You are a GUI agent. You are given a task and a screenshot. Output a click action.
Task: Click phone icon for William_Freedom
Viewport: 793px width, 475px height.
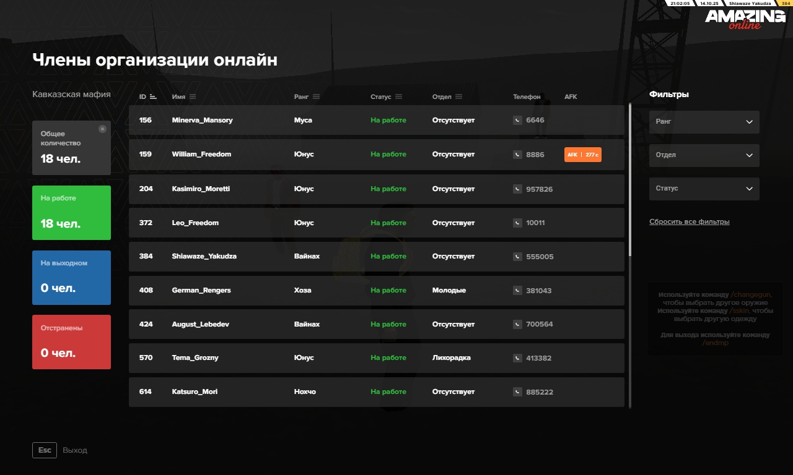[517, 155]
